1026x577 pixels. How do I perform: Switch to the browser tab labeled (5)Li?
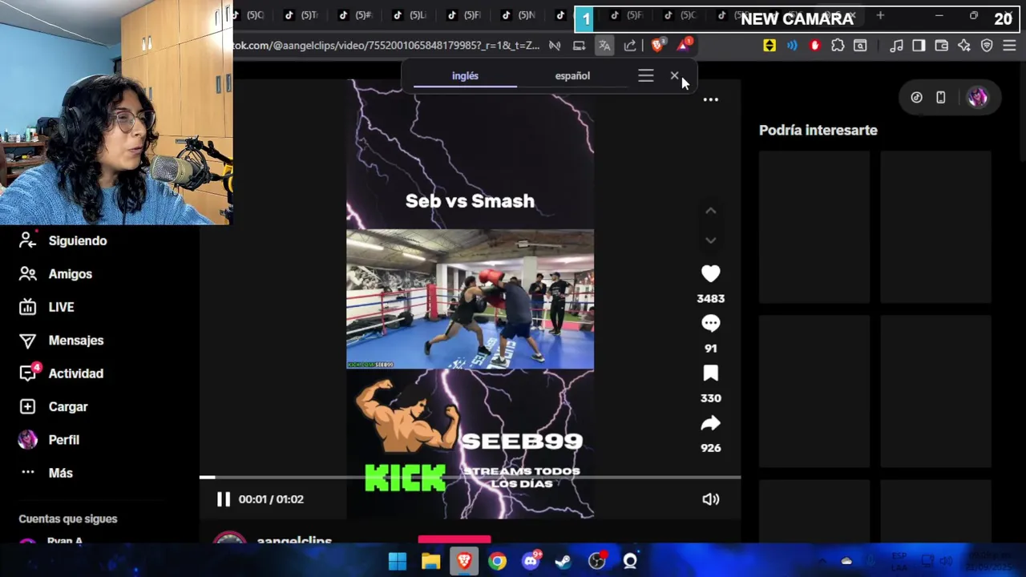tap(409, 15)
